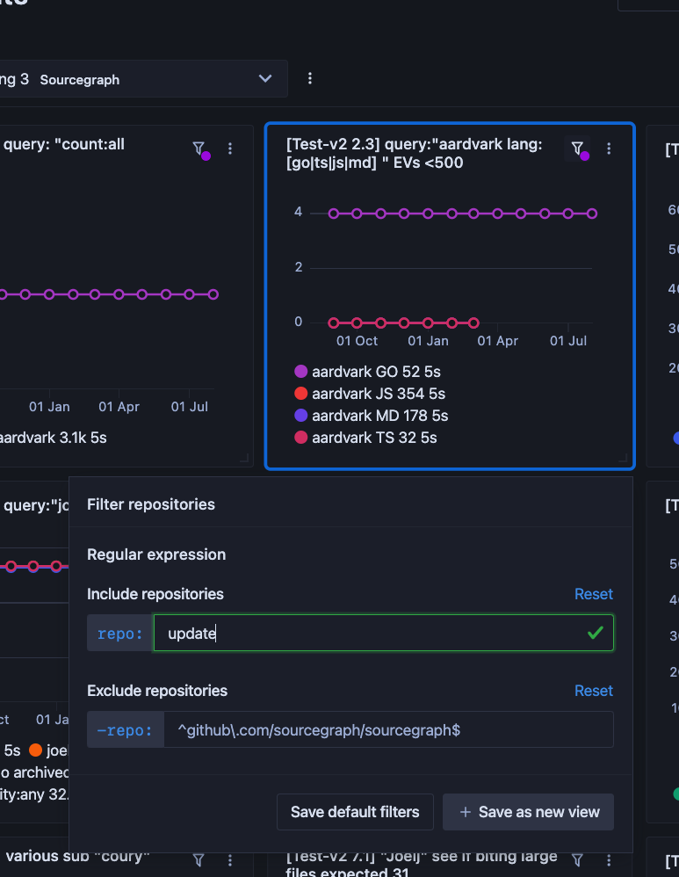This screenshot has height=877, width=679.
Task: Click the last red data point at value 0
Action: [473, 323]
